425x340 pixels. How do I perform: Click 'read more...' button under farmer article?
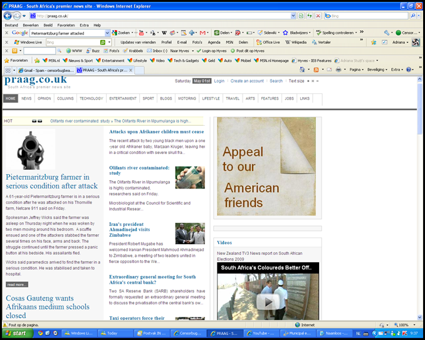[17, 284]
